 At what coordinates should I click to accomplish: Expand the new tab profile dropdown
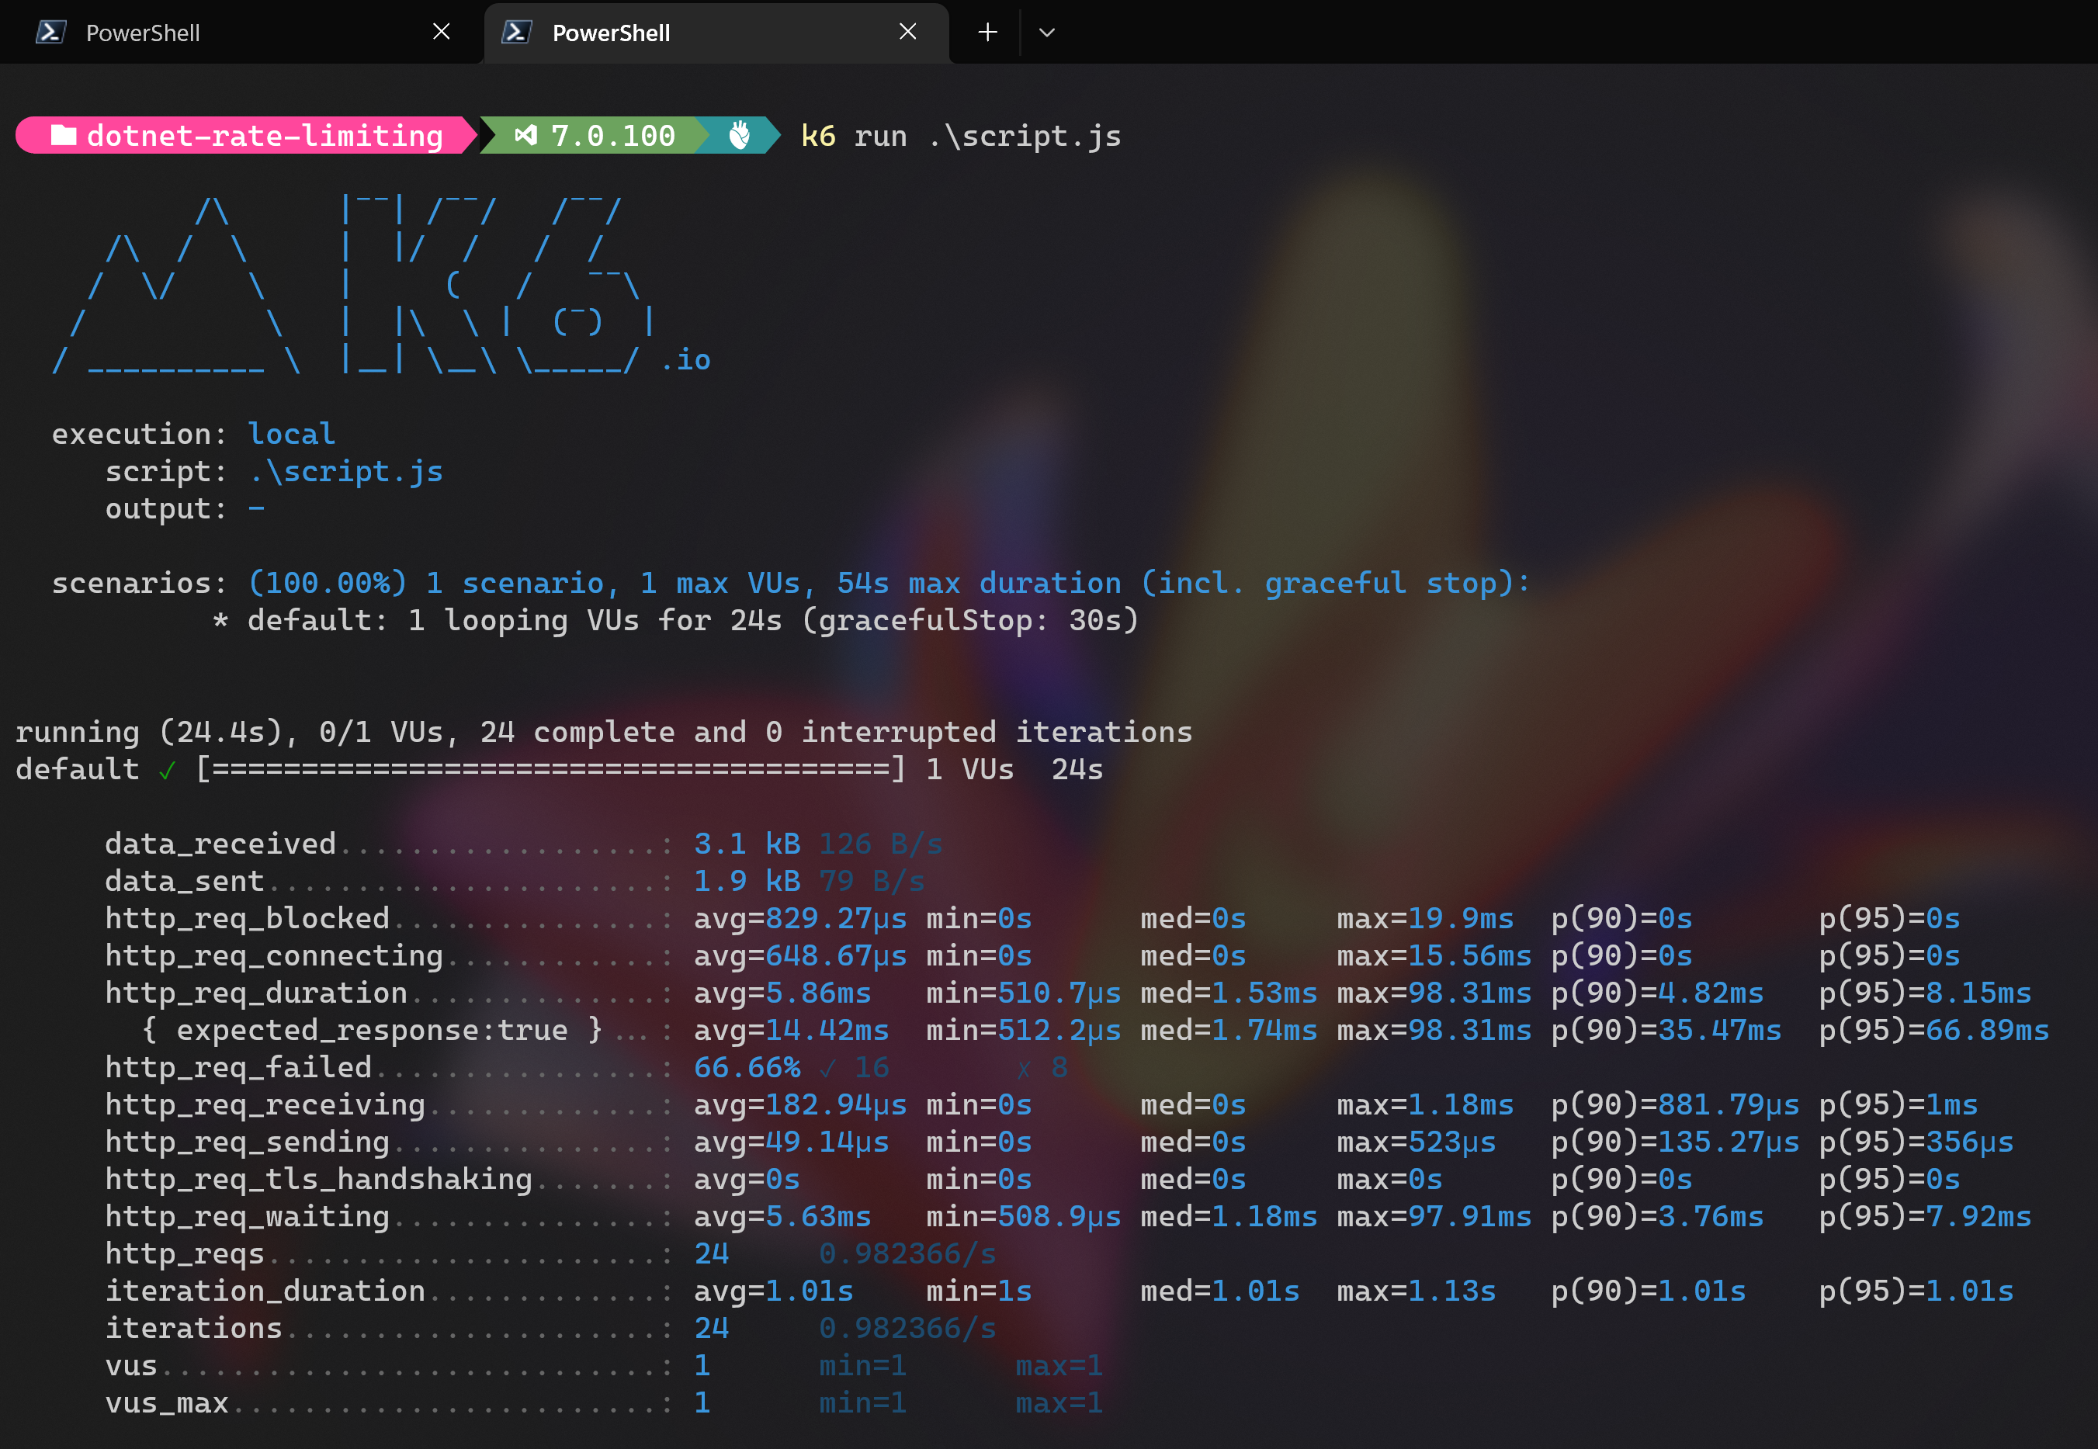coord(1047,33)
